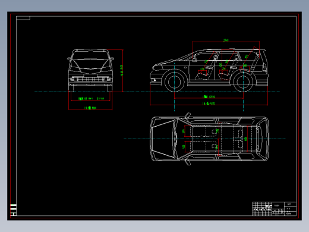Click the upper side mirror in top view

188,115
